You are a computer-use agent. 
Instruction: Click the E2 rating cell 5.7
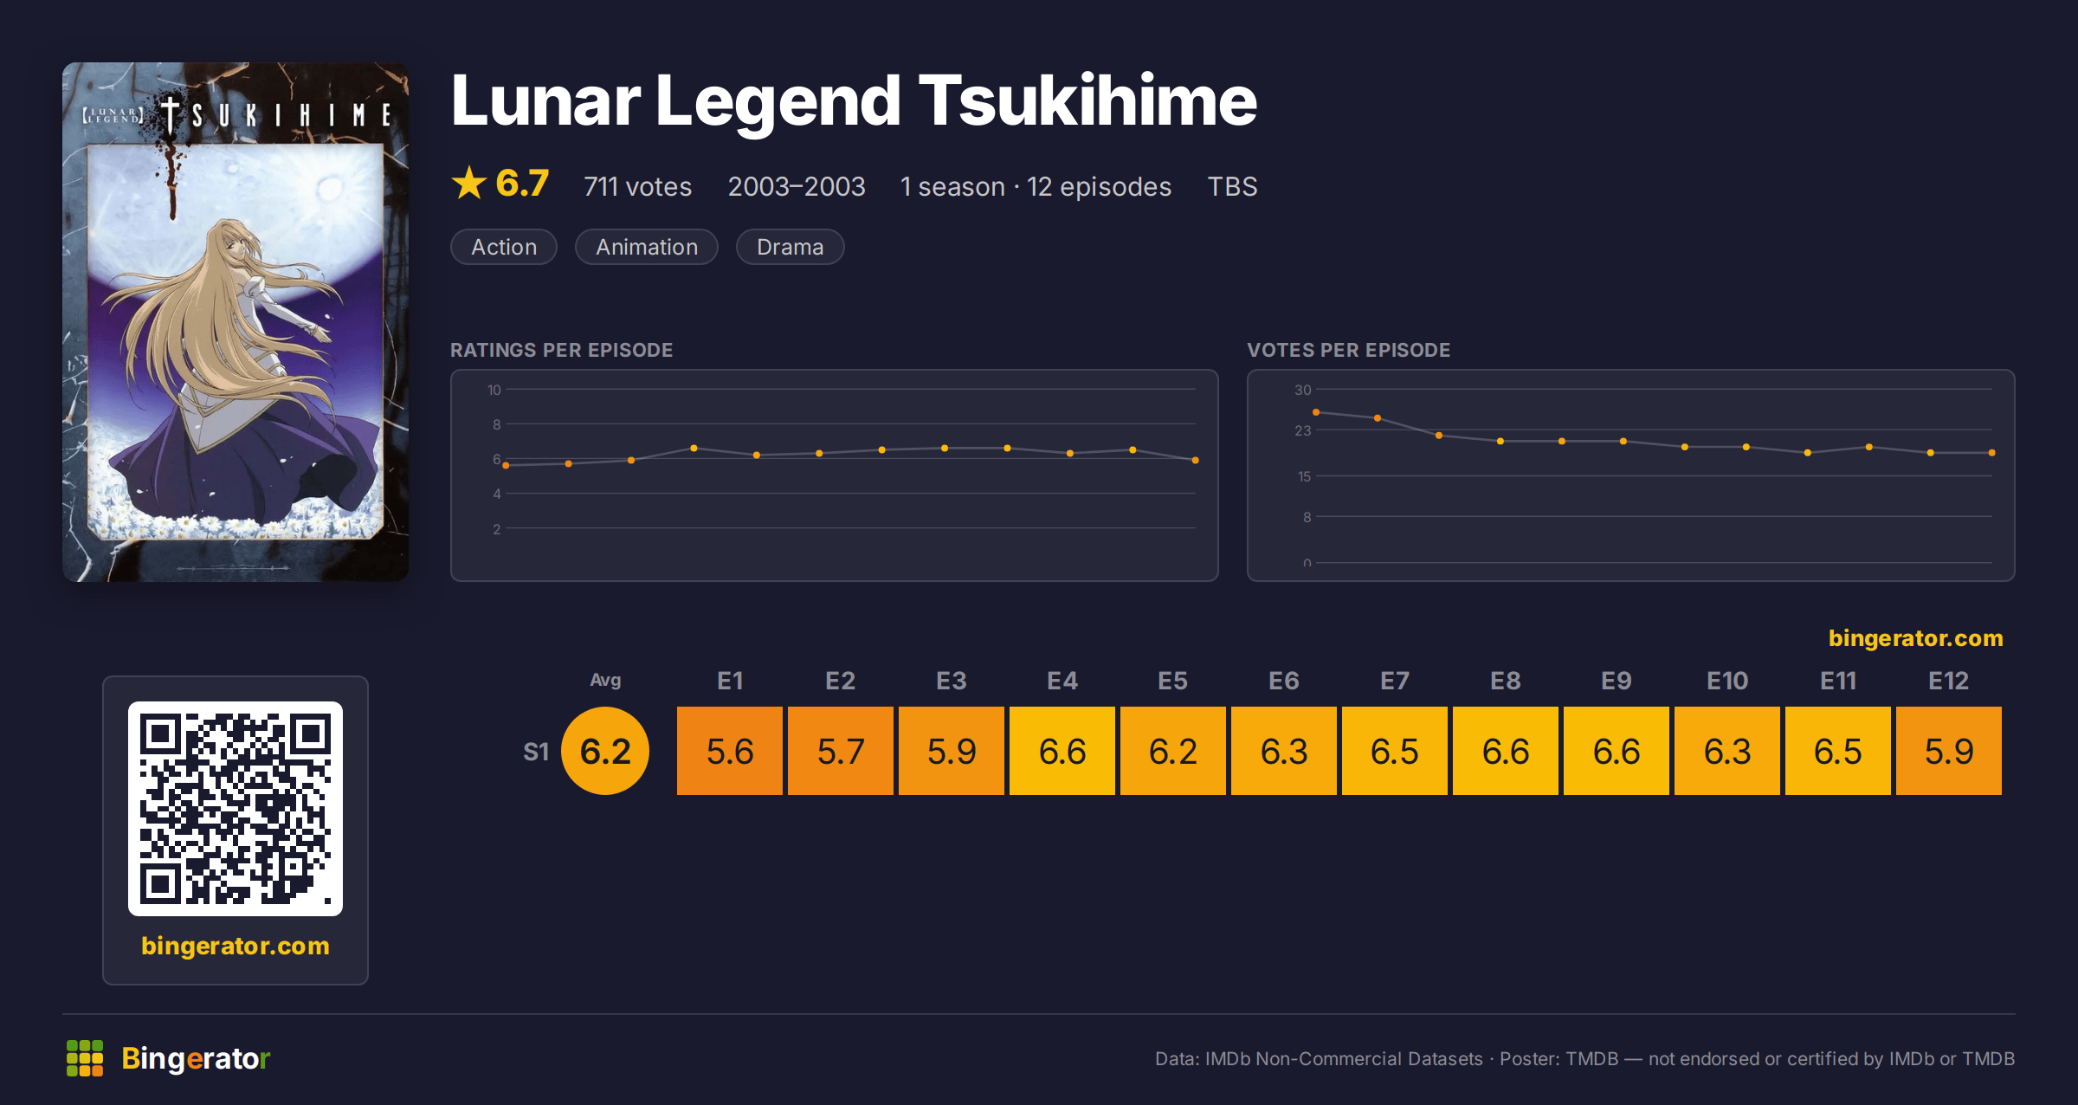[841, 751]
